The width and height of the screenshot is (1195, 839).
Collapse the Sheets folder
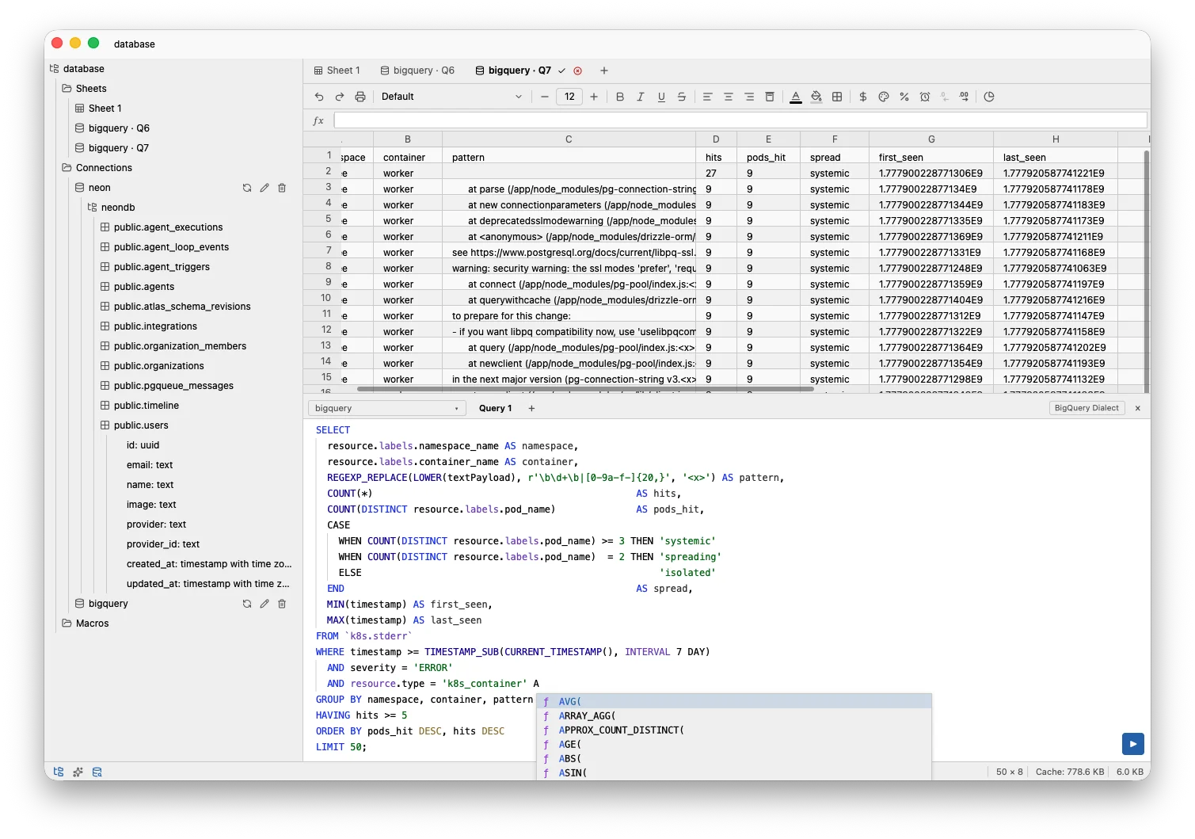(84, 89)
